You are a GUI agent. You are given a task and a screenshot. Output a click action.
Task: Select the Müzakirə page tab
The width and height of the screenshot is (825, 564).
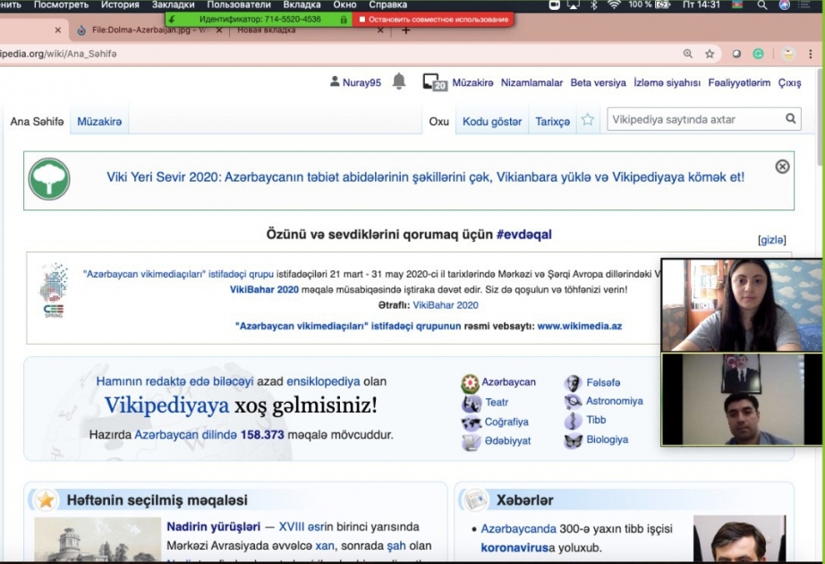[99, 122]
